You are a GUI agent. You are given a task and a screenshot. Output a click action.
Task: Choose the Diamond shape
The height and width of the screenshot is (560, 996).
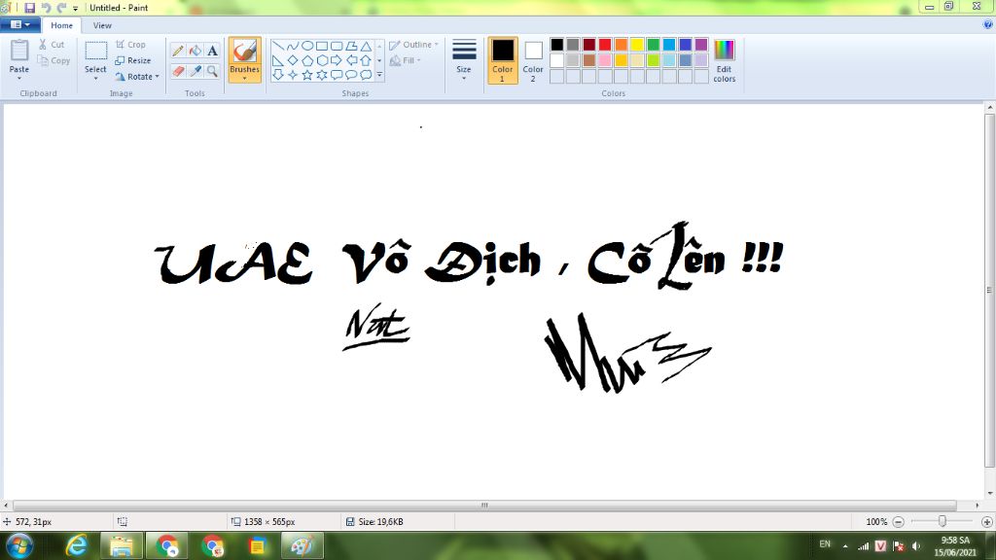[292, 60]
